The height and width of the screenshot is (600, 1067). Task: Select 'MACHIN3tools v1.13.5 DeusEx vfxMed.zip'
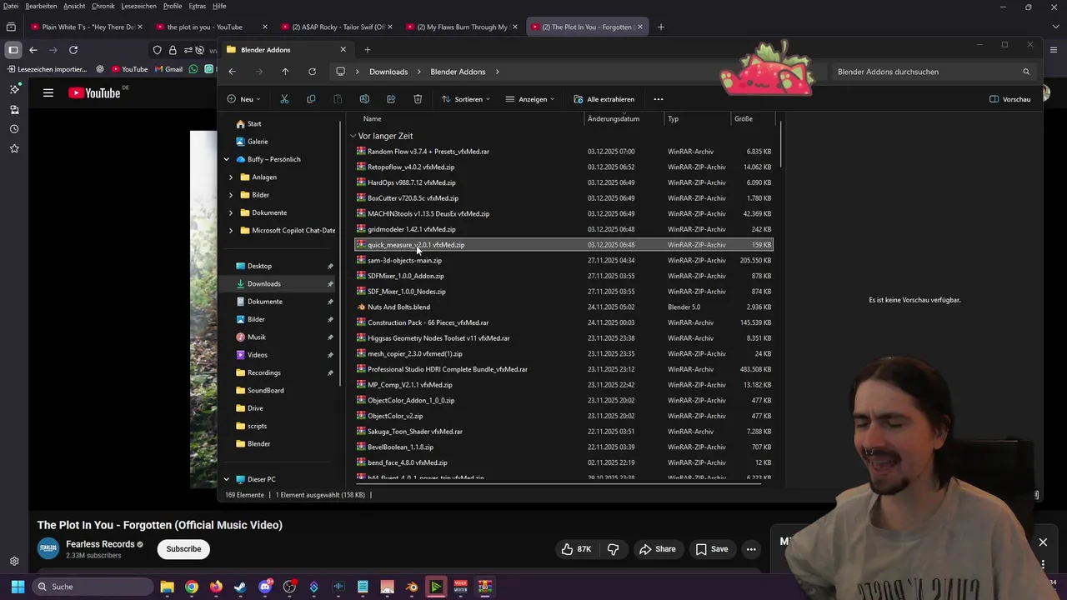point(428,213)
